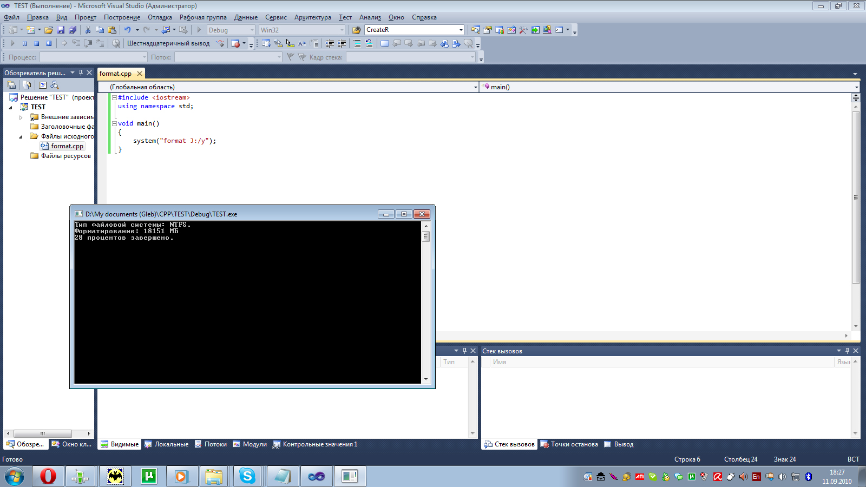The height and width of the screenshot is (487, 866).
Task: Pause debugging with the Break All icon
Action: pos(24,43)
